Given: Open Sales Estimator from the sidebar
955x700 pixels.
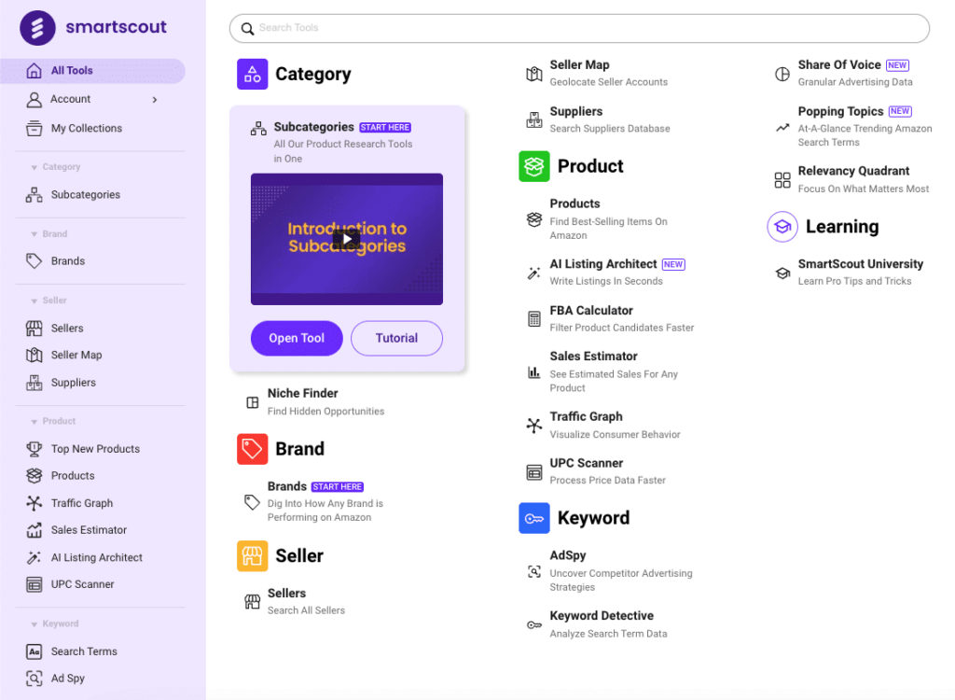Looking at the screenshot, I should (89, 530).
